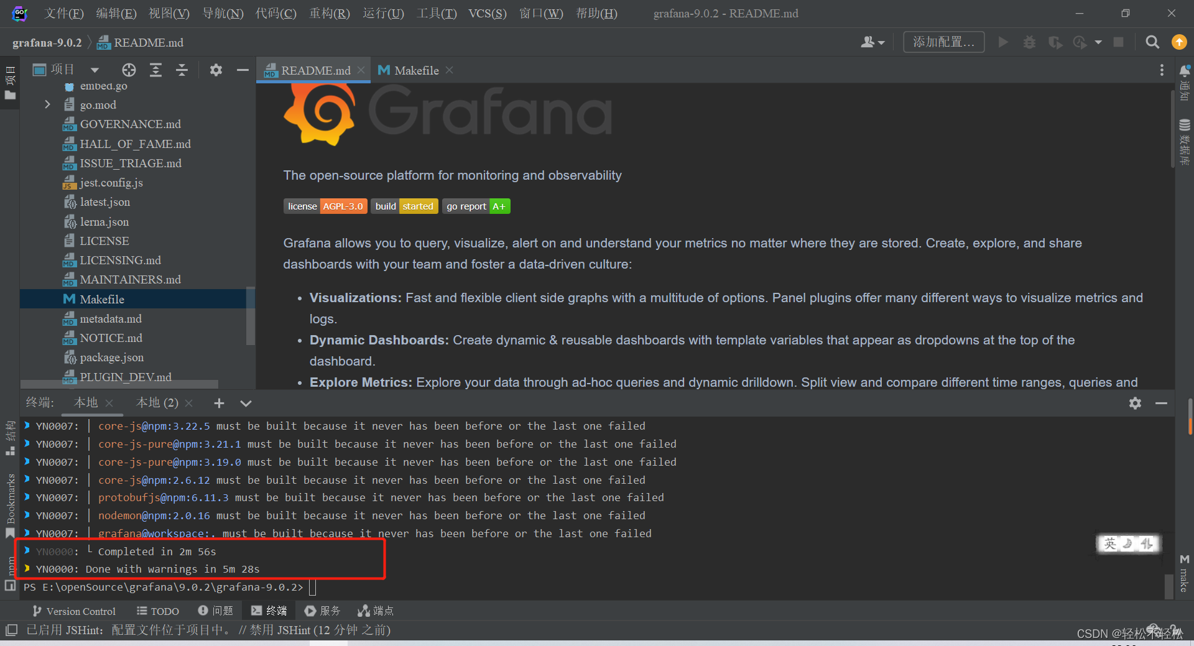Open the 文件(F) menu
The height and width of the screenshot is (646, 1194).
click(x=64, y=13)
